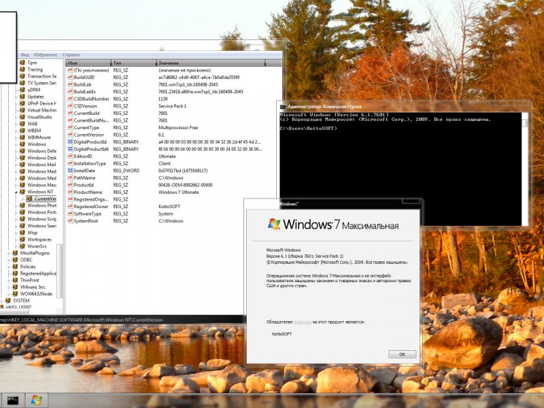This screenshot has height=408, width=544.
Task: Click the DigitalProductId4 binary value icon
Action: click(x=70, y=149)
